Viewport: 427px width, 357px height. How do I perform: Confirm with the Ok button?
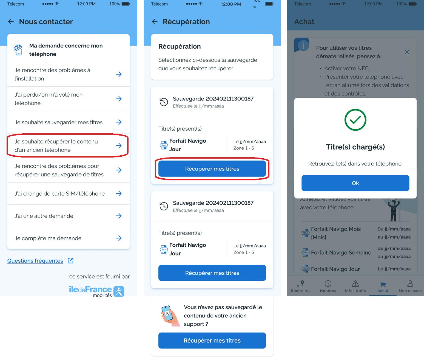(355, 183)
